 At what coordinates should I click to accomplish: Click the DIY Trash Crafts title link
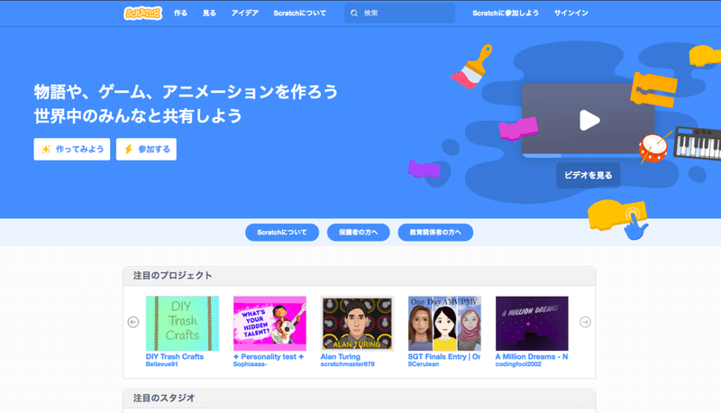[x=175, y=357]
